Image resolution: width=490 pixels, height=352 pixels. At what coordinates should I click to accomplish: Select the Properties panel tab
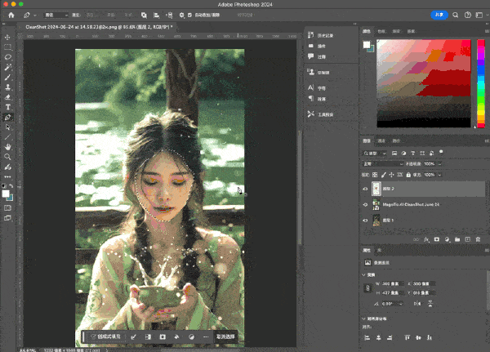pos(367,251)
